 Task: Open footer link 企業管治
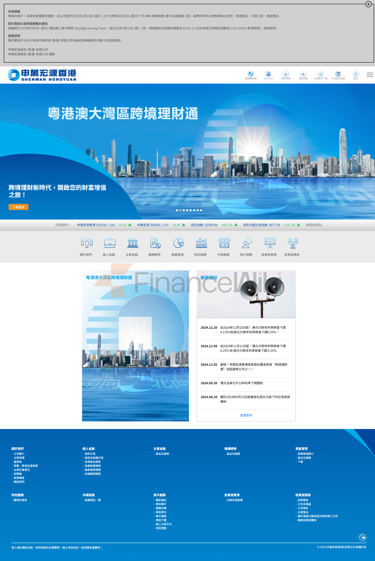point(303,512)
